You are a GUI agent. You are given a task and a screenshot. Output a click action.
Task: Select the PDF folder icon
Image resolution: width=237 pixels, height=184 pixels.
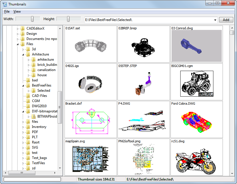click(x=28, y=132)
